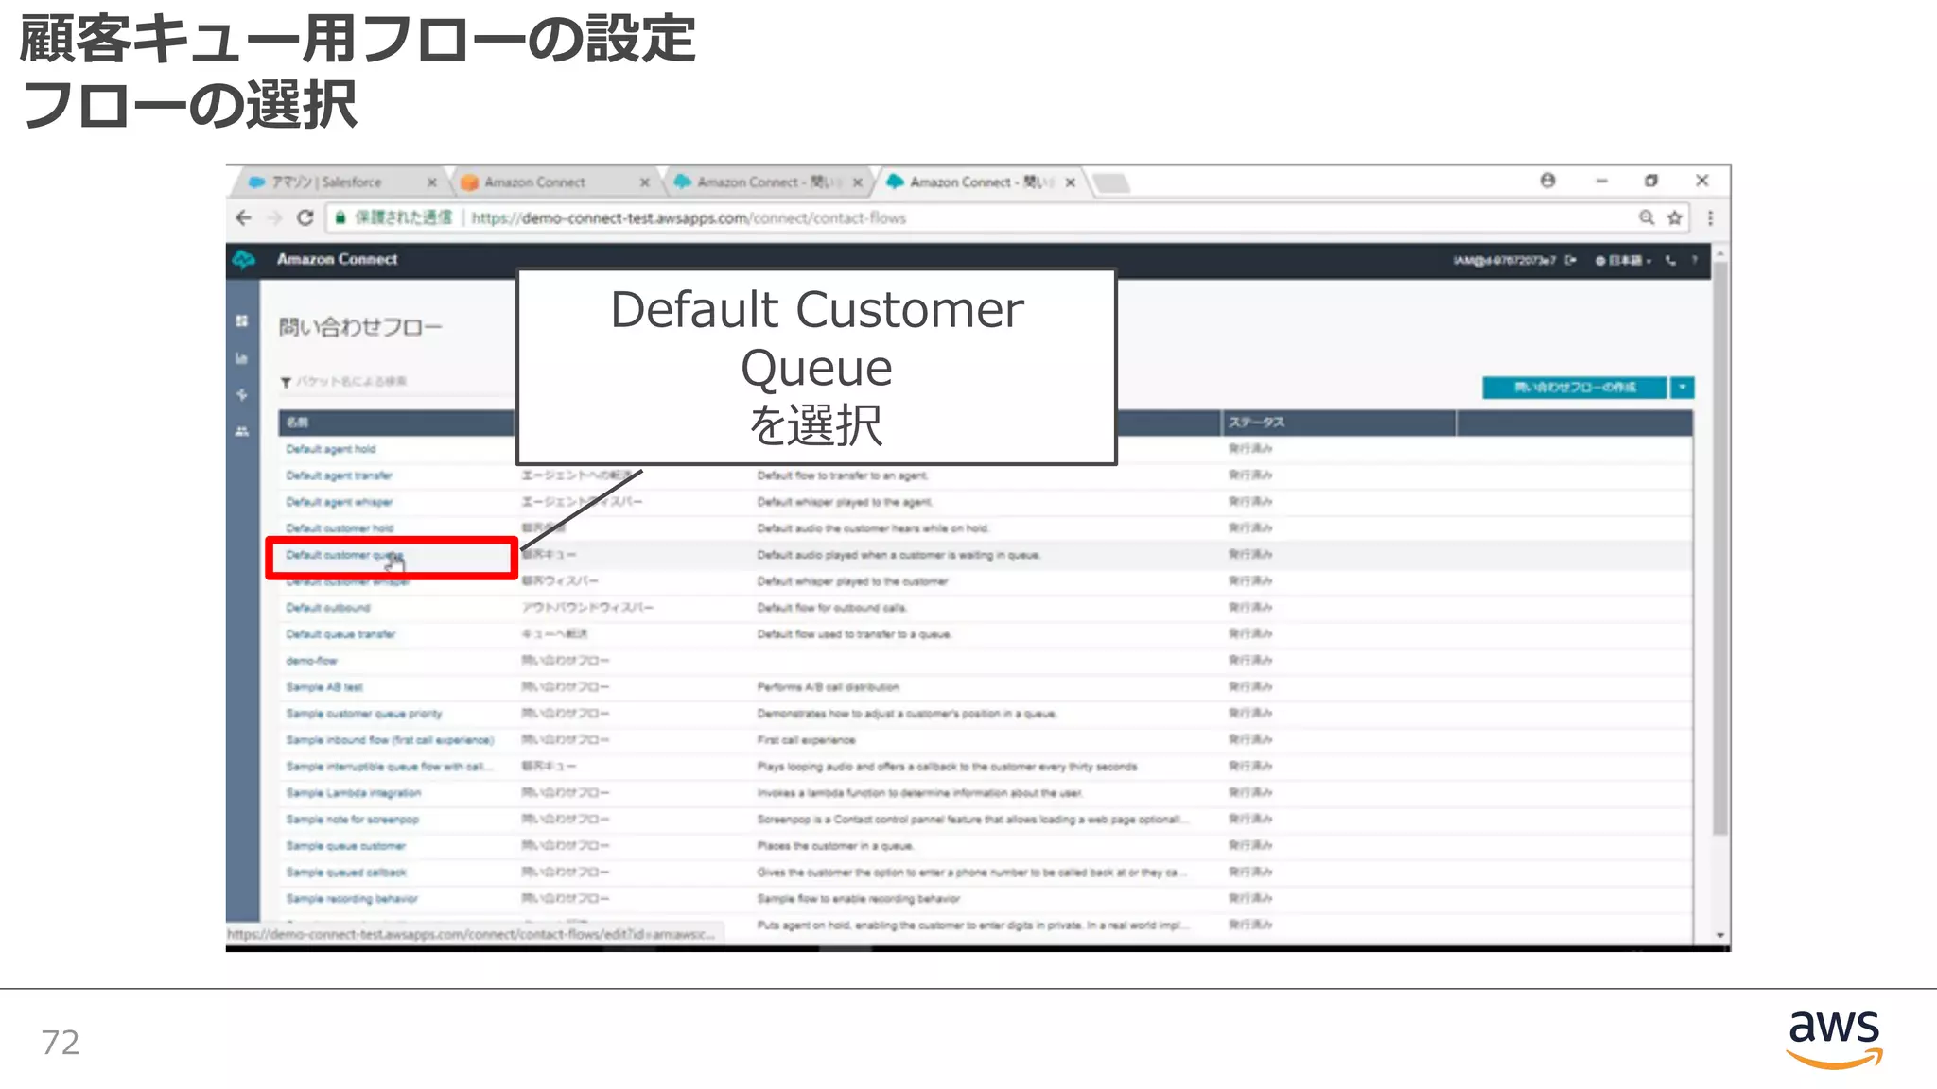
Task: Open the Default agent whisper flow
Action: [339, 502]
